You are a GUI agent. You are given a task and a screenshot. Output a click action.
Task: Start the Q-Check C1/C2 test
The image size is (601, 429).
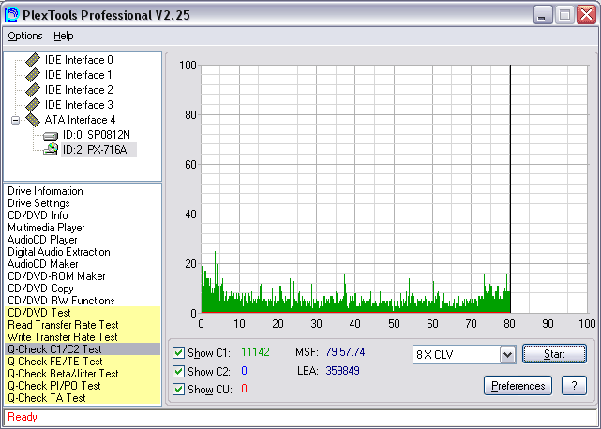[554, 354]
